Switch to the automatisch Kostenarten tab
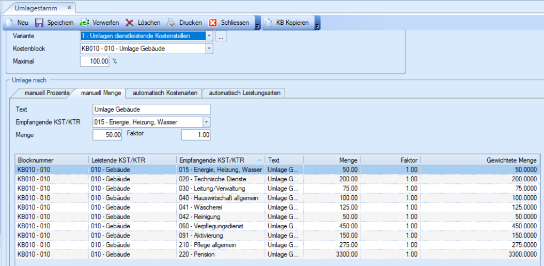The width and height of the screenshot is (544, 266). pyautogui.click(x=164, y=93)
